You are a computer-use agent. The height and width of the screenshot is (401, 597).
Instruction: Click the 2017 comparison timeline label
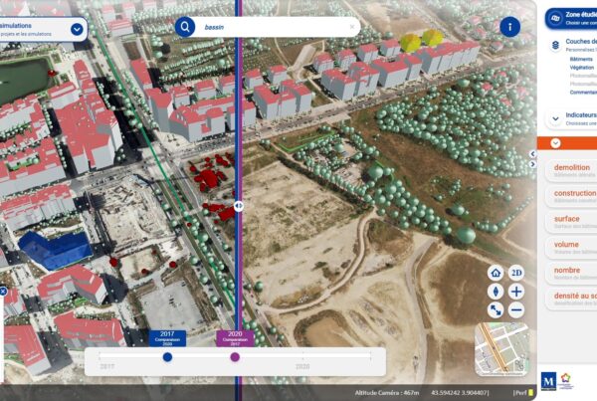point(167,336)
